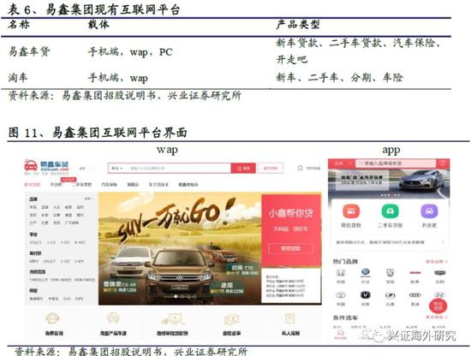Viewport: 471px width, 356px height.
Task: Expand the 更多 option beside 品牌 filter heading
Action: pyautogui.click(x=88, y=199)
